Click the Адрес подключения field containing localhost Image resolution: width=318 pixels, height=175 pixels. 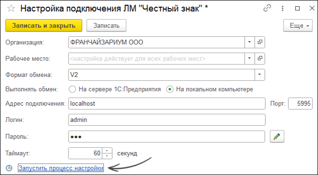(167, 103)
